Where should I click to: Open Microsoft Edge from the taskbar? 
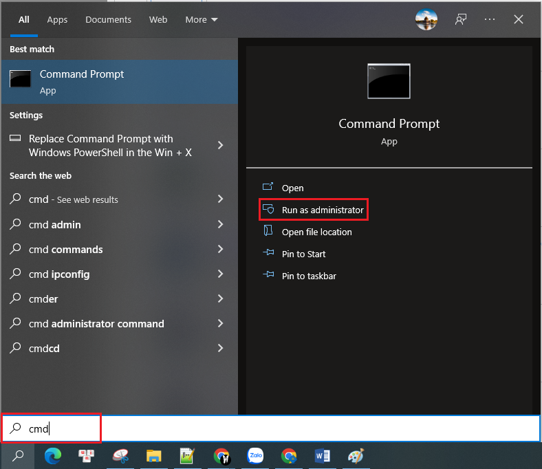click(52, 455)
